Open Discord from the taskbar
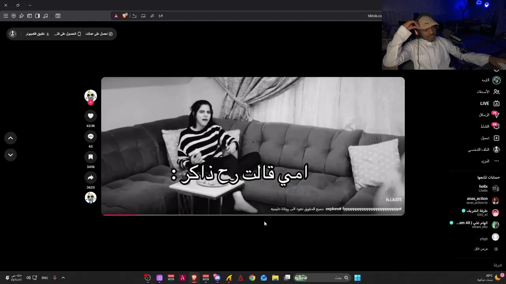This screenshot has height=284, width=506. (217, 278)
